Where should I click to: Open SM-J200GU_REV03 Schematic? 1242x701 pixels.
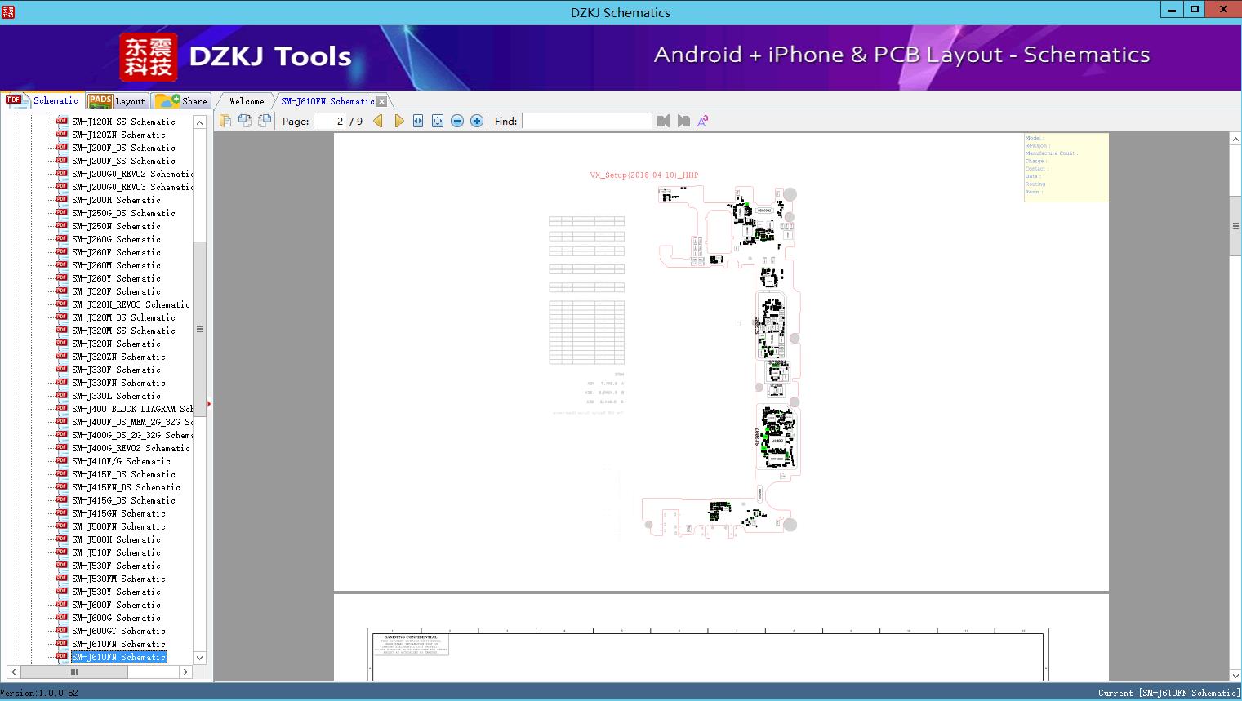(x=132, y=187)
